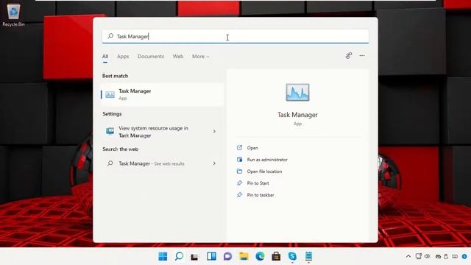Open the Notepad taskbar icon
Screen dimensions: 471x265
(308, 256)
